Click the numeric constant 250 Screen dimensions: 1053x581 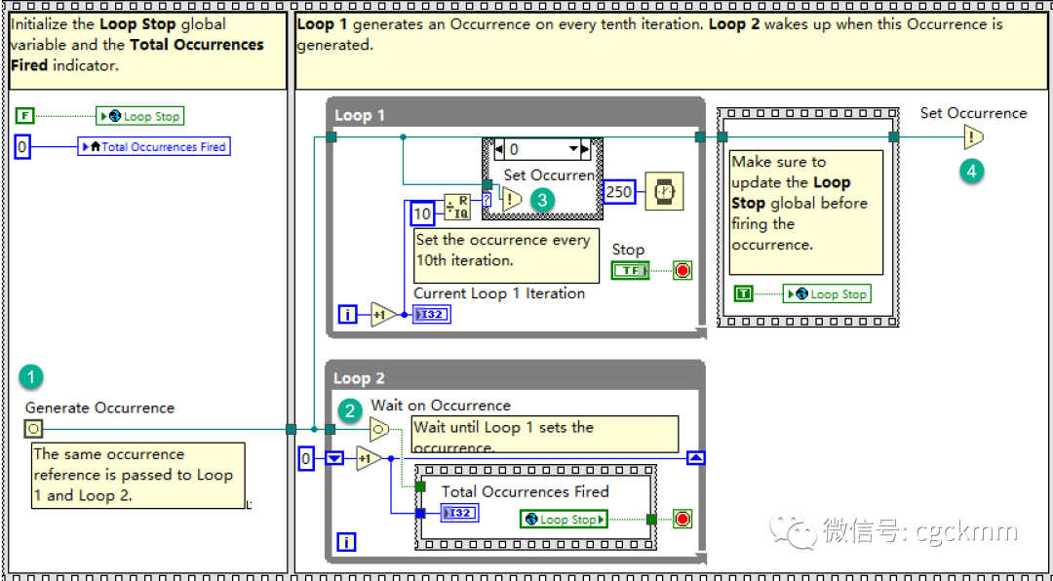pos(618,192)
